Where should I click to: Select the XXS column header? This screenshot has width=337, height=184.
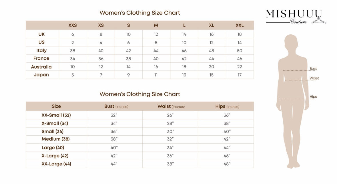[73, 25]
